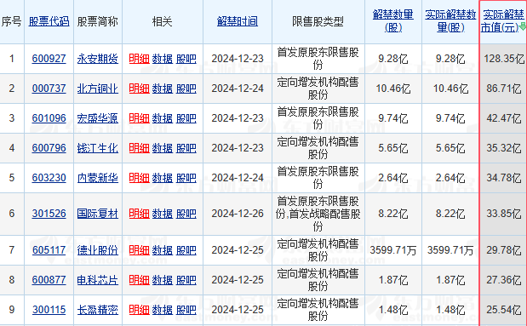This screenshot has height=326, width=527.
Task: Sort by 实际解禁数量(股) column header
Action: pyautogui.click(x=450, y=20)
